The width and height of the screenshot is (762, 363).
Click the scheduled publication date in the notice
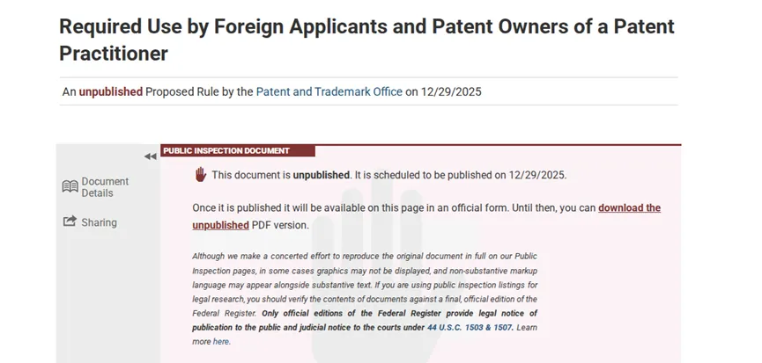point(535,175)
